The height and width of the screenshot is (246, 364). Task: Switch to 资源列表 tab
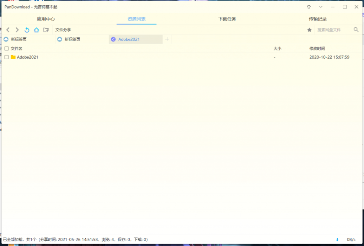[x=136, y=19]
